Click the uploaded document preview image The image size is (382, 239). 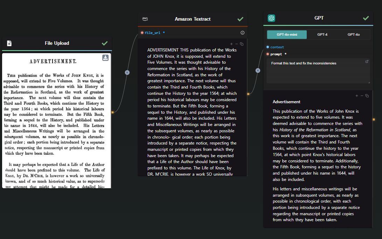(x=56, y=121)
